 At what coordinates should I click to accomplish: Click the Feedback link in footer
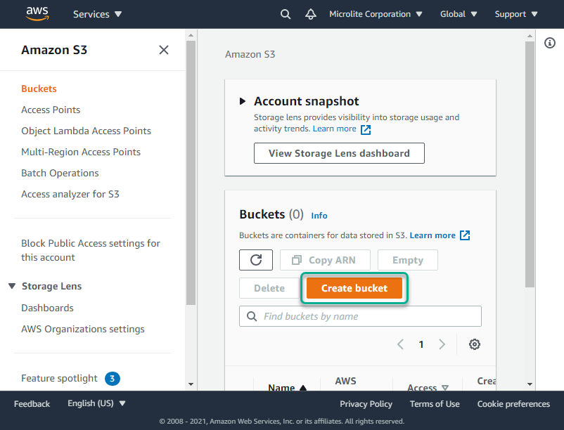click(x=32, y=404)
